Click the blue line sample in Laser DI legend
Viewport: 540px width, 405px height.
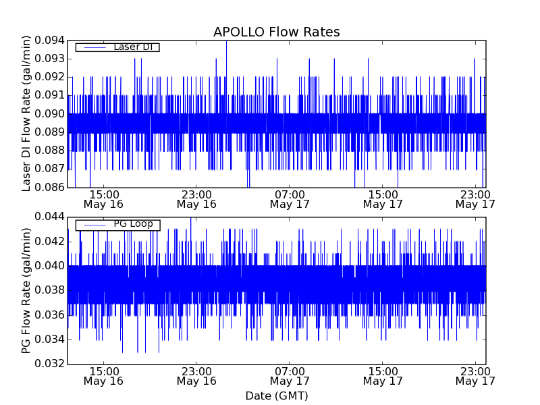click(x=93, y=47)
